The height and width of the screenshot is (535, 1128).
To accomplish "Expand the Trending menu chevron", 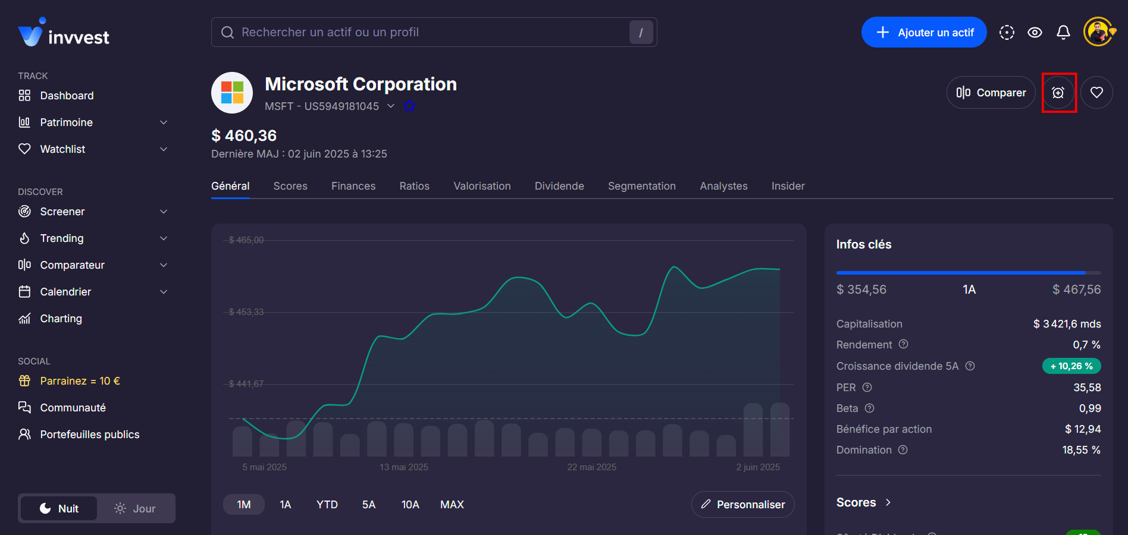I will click(164, 238).
